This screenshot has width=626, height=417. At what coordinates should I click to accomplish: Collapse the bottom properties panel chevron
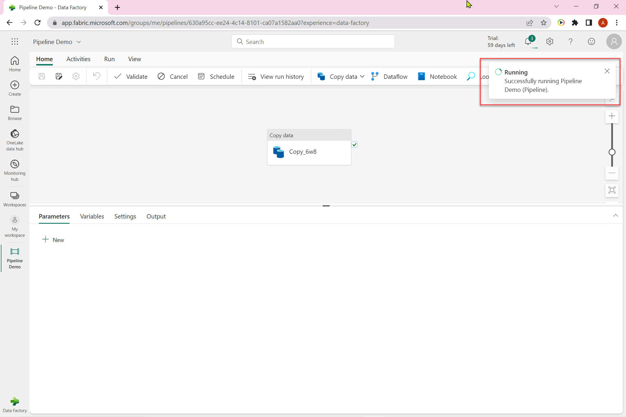click(x=615, y=216)
